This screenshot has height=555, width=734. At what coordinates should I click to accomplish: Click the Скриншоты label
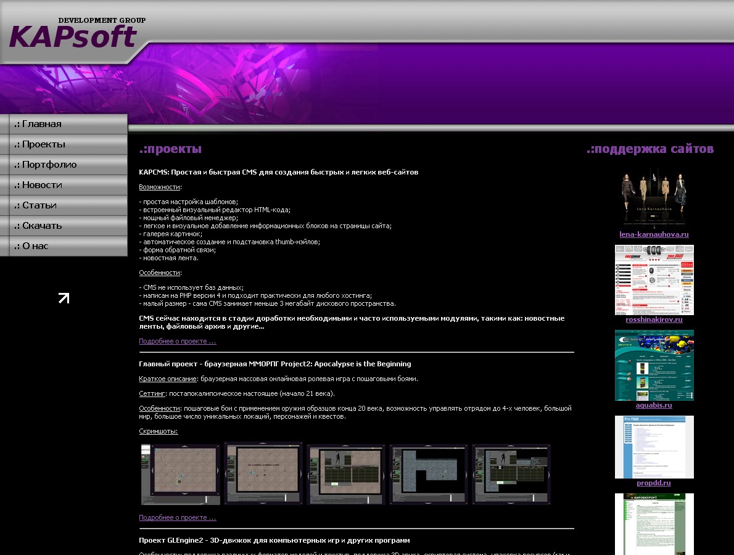point(159,432)
